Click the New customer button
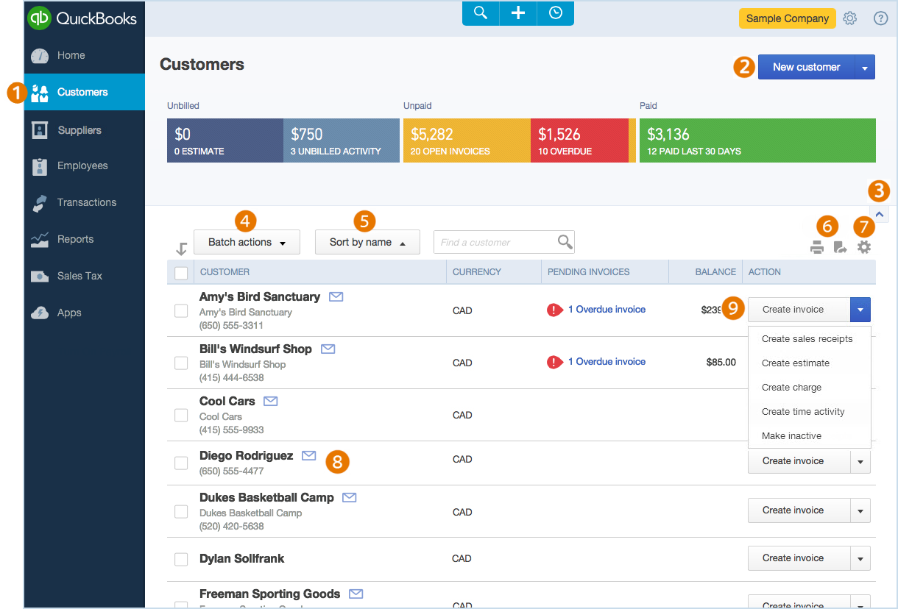 [x=806, y=67]
